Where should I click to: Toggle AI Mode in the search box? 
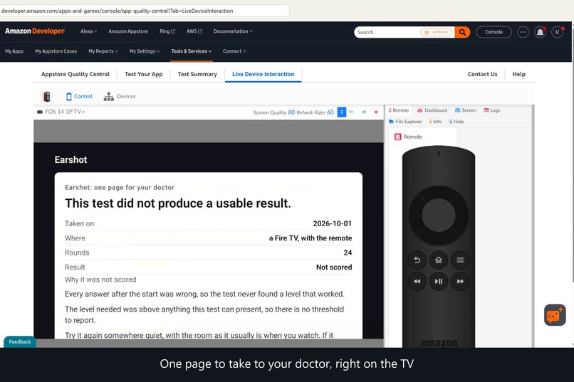tap(436, 32)
